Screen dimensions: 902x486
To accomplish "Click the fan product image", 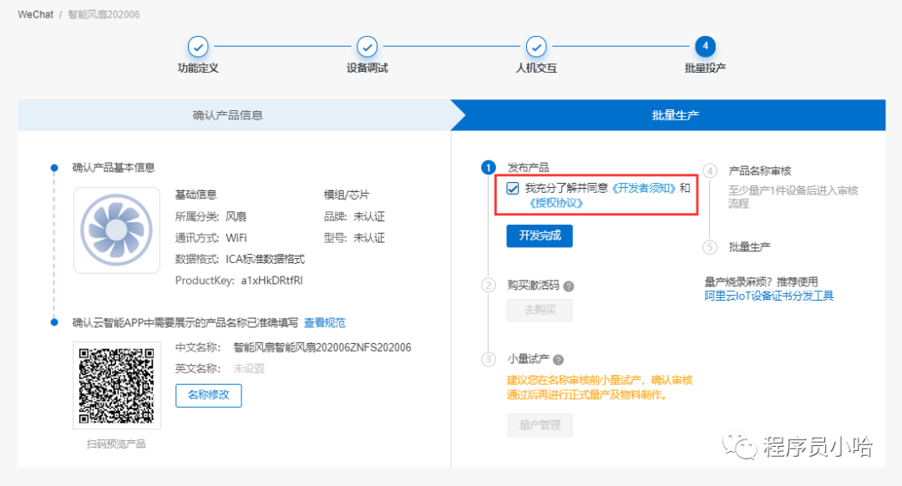I will click(117, 230).
